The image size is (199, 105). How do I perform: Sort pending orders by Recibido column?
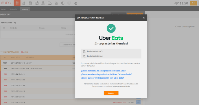point(13,28)
